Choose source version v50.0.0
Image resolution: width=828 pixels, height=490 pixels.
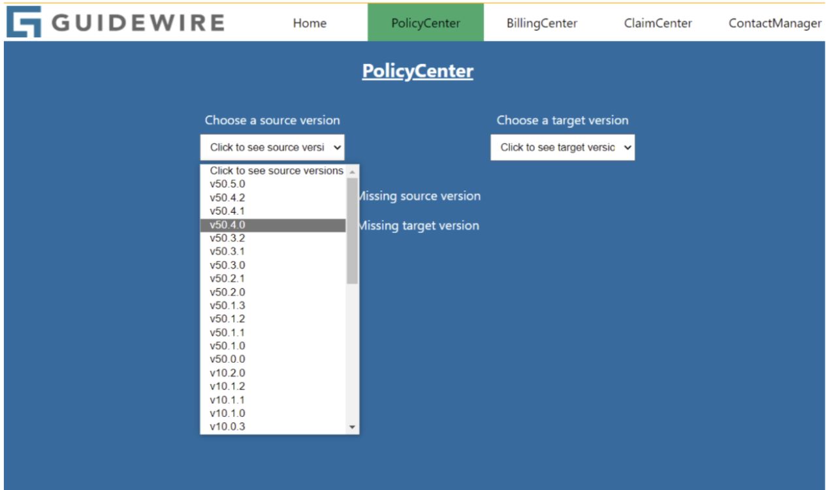[274, 360]
